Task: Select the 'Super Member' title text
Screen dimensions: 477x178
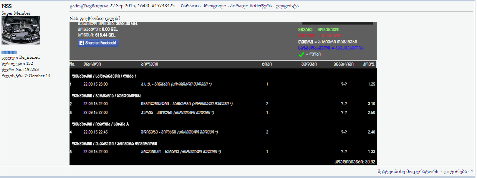Action: pyautogui.click(x=16, y=13)
